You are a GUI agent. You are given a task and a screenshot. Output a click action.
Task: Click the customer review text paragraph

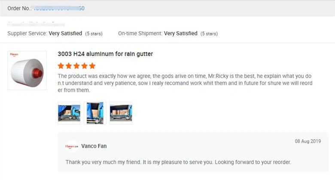pyautogui.click(x=185, y=83)
